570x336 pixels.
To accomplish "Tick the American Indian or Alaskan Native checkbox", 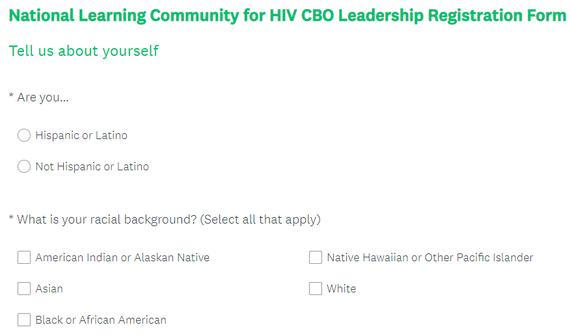I will [x=24, y=257].
